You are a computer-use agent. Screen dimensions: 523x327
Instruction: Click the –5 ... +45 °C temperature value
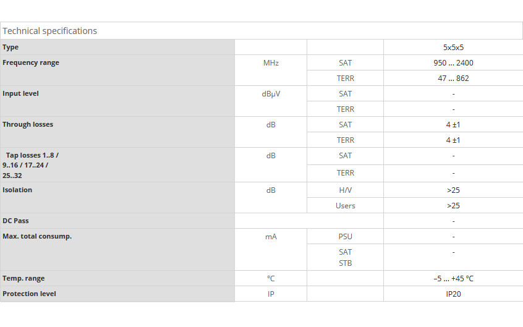[x=453, y=279]
